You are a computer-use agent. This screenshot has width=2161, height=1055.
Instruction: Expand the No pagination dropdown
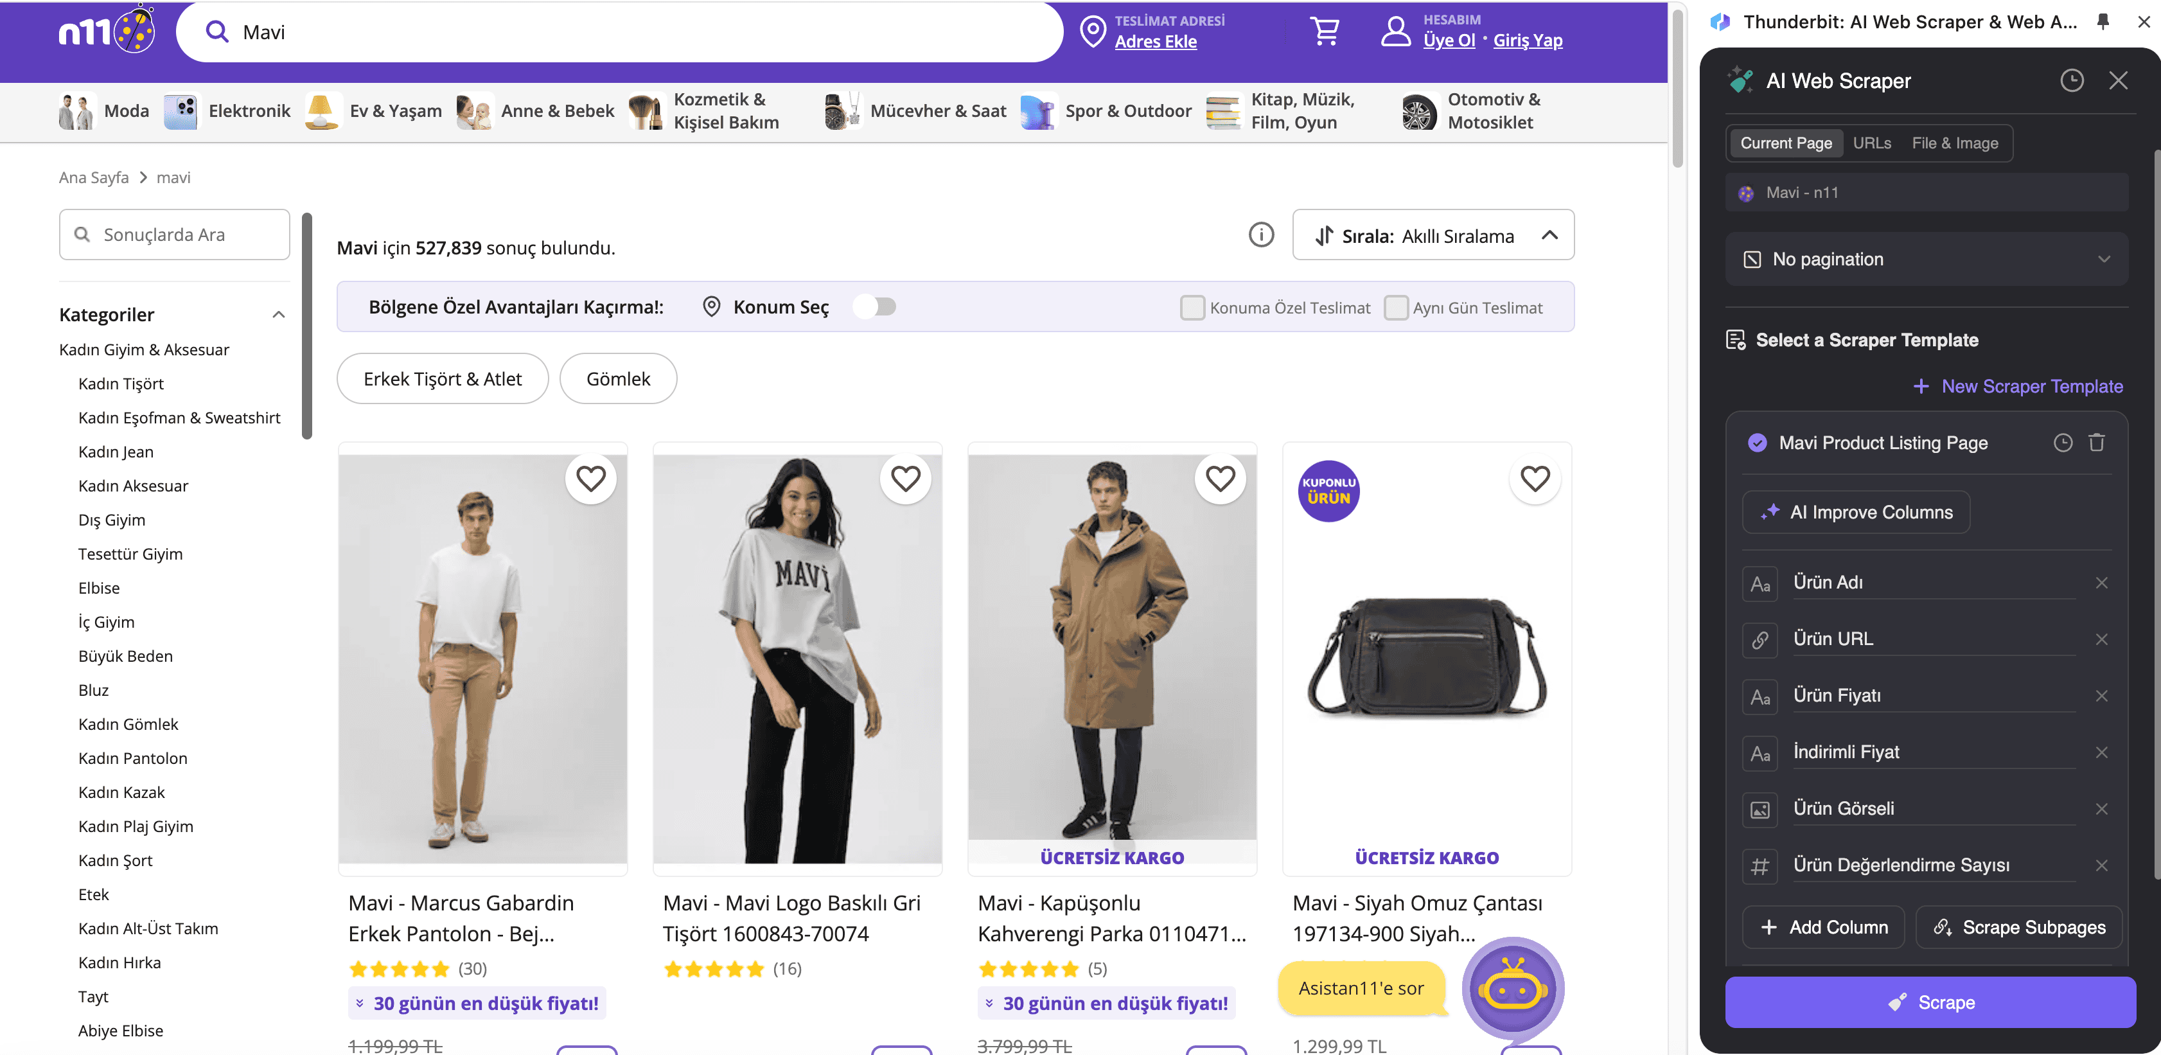coord(1926,260)
